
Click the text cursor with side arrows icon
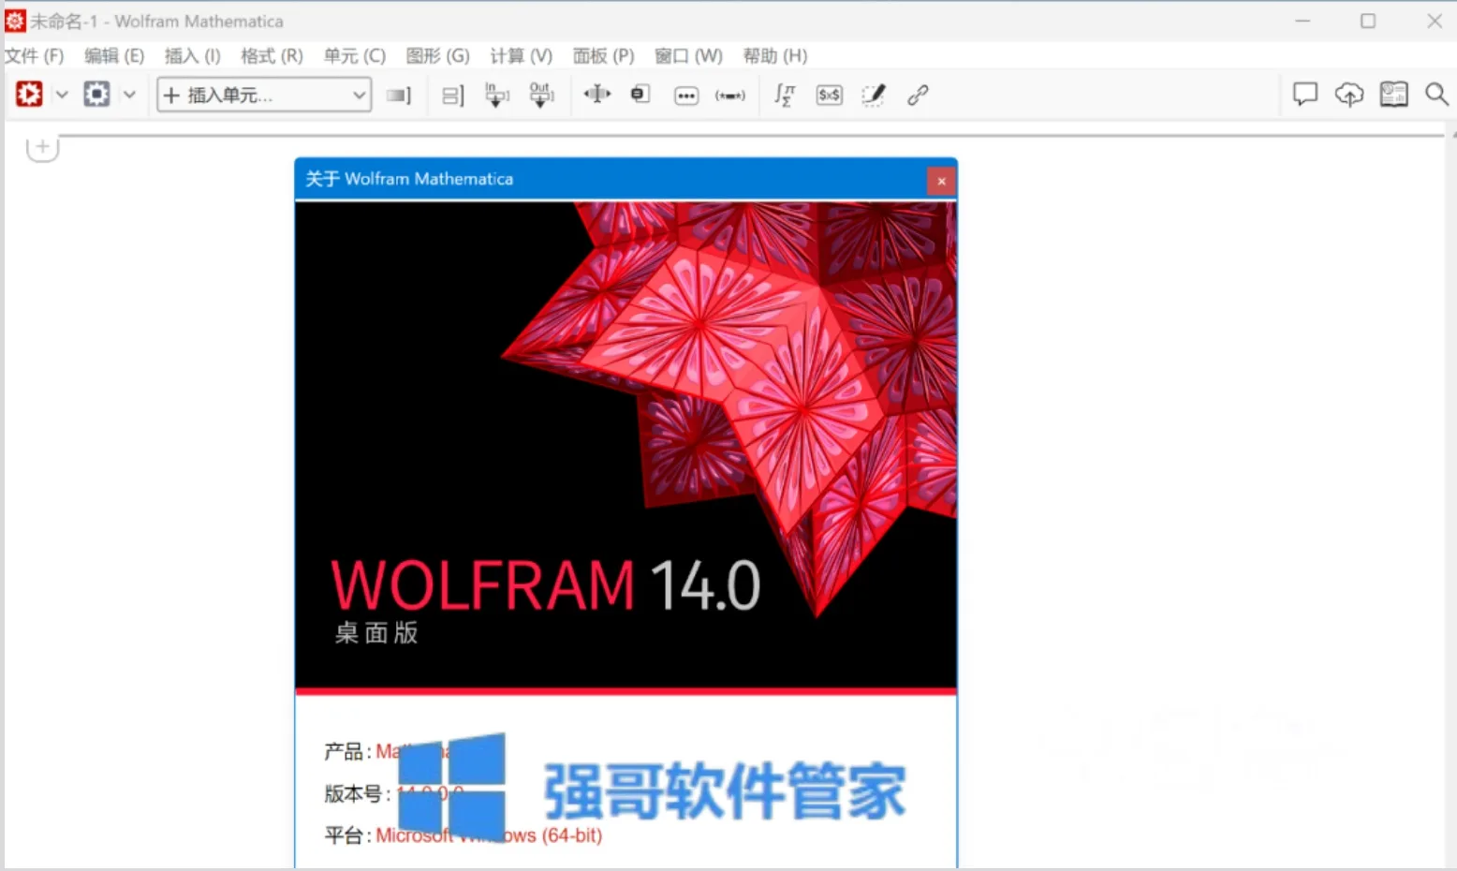pos(596,94)
